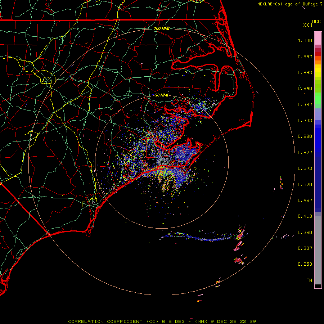The image size is (324, 324).
Task: Click the TH threshold label on the legend
Action: tap(309, 280)
